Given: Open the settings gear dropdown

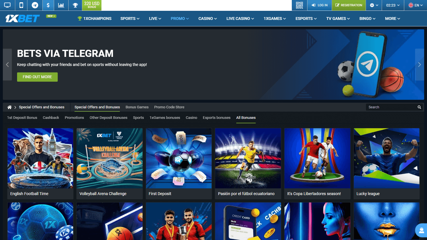Looking at the screenshot, I should coord(374,5).
